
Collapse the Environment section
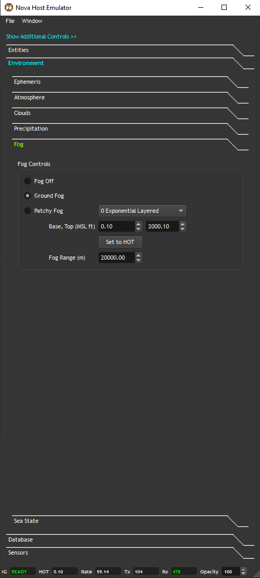[26, 63]
